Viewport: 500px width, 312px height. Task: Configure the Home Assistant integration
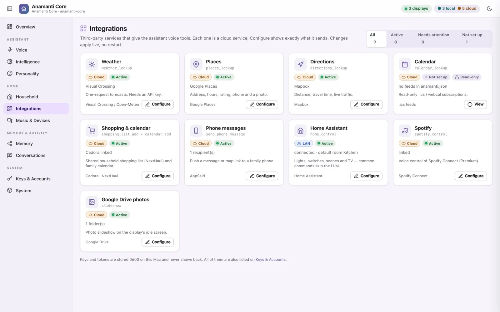367,176
